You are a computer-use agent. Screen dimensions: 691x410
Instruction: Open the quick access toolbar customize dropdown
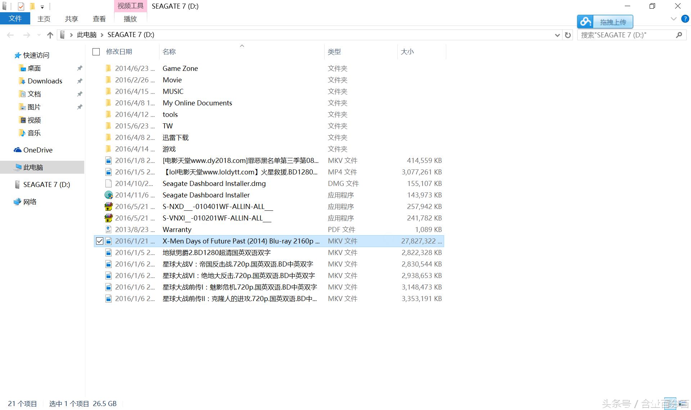(x=42, y=7)
